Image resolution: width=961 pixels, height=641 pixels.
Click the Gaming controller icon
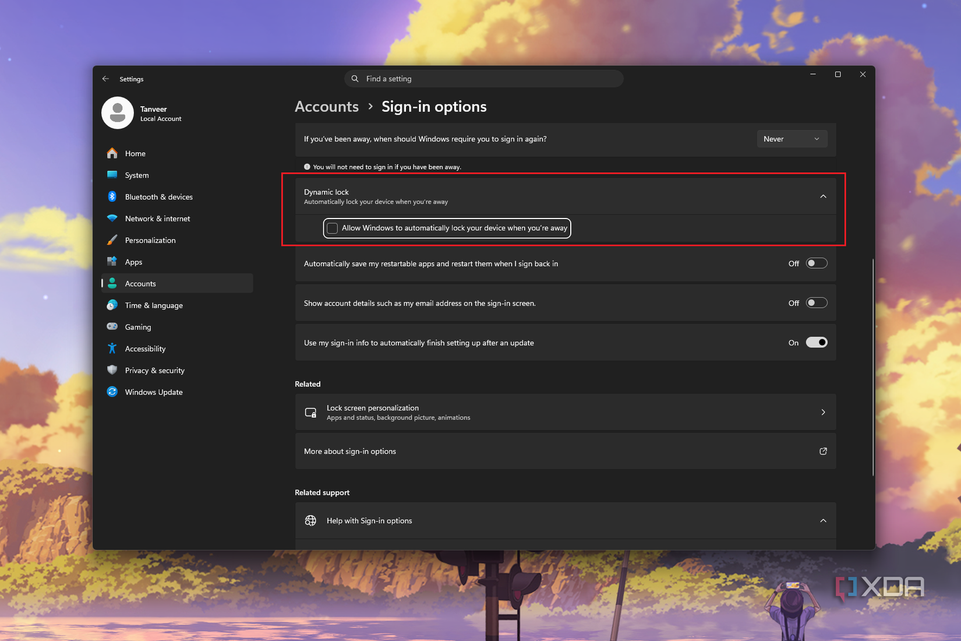coord(112,327)
